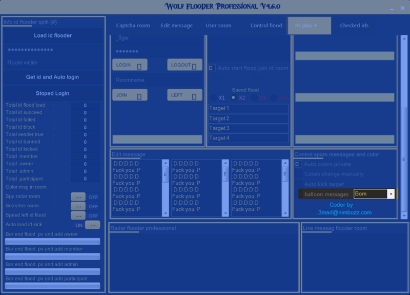Click the Target 3 field

coord(249,128)
